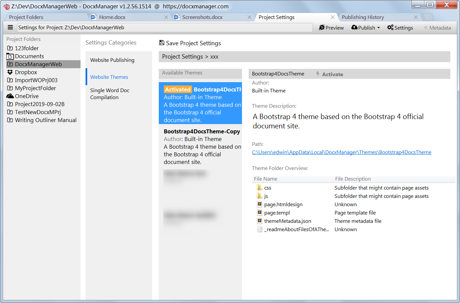
Task: Close the Home.docx tab
Action: point(166,17)
